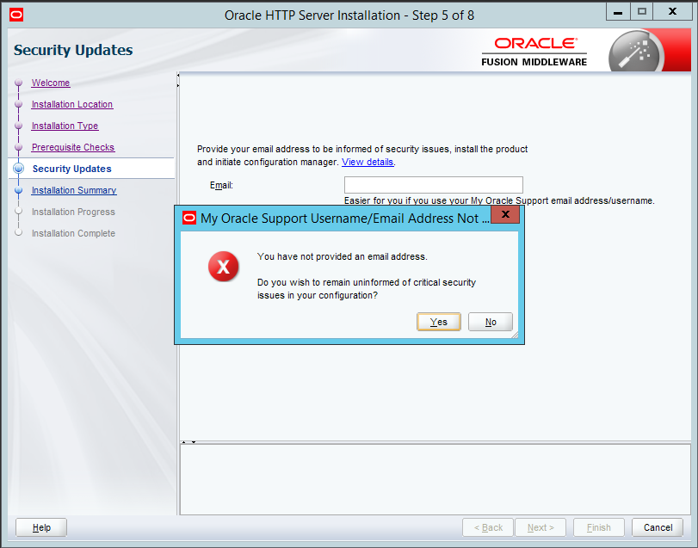This screenshot has width=698, height=548.
Task: Select the Installation Type step
Action: pyautogui.click(x=65, y=126)
